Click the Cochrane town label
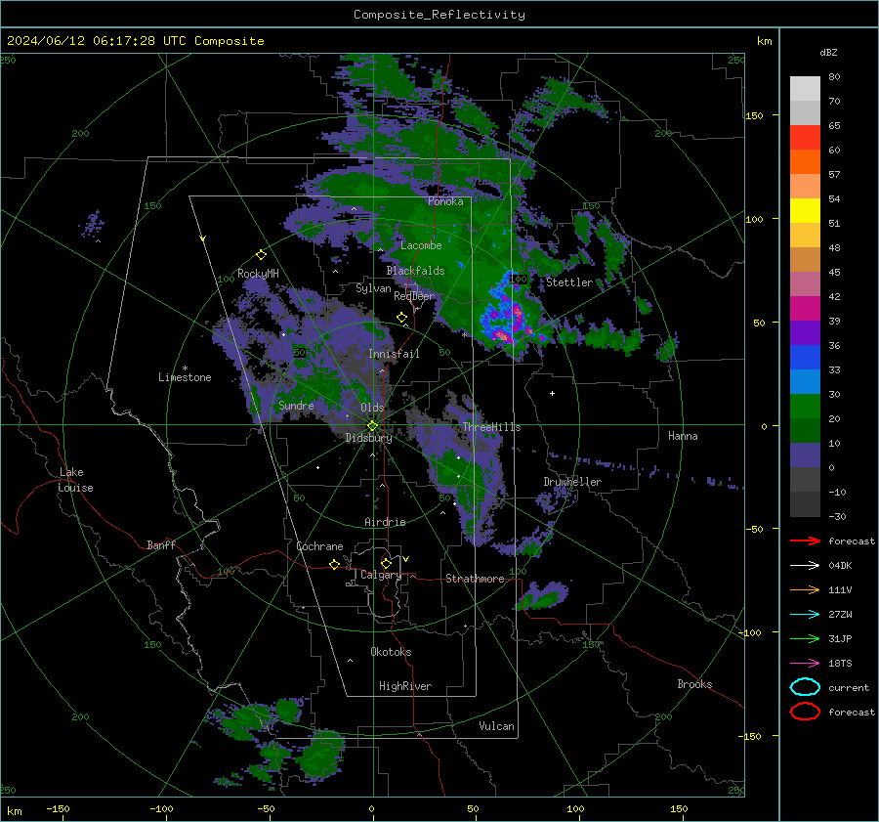This screenshot has height=822, width=879. coord(319,546)
